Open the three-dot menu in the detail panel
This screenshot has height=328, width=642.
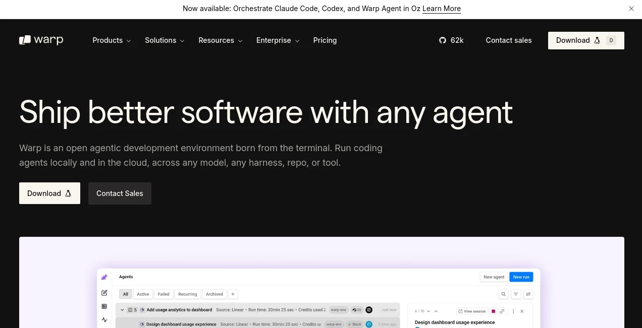[513, 311]
